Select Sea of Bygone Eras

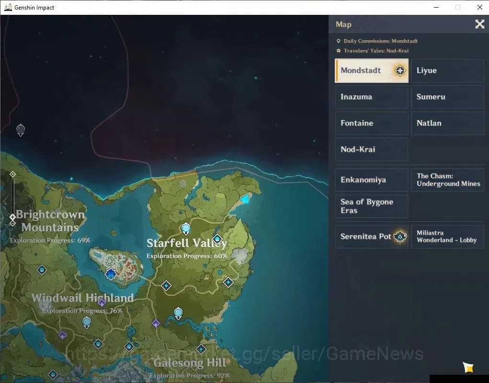point(372,206)
